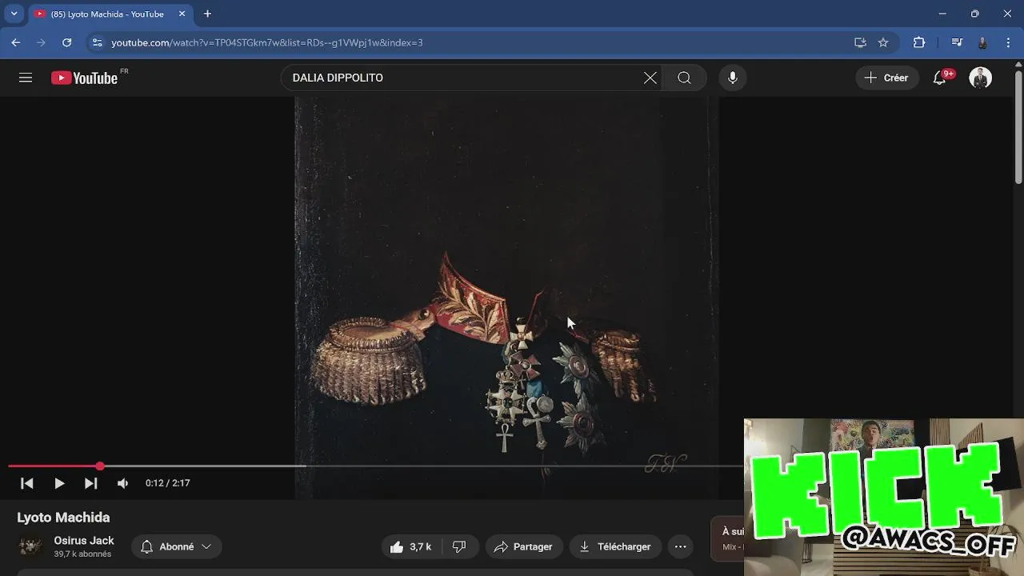
Task: Click the youtube.com address bar URL
Action: 266,42
